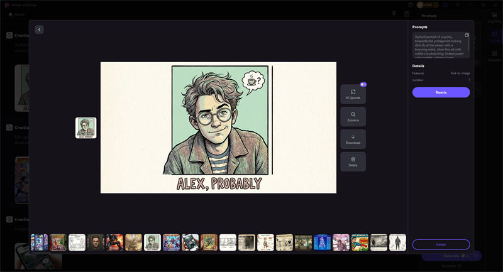Image resolution: width=503 pixels, height=272 pixels.
Task: Open the dark silhouette on white thumbnail
Action: 398,242
